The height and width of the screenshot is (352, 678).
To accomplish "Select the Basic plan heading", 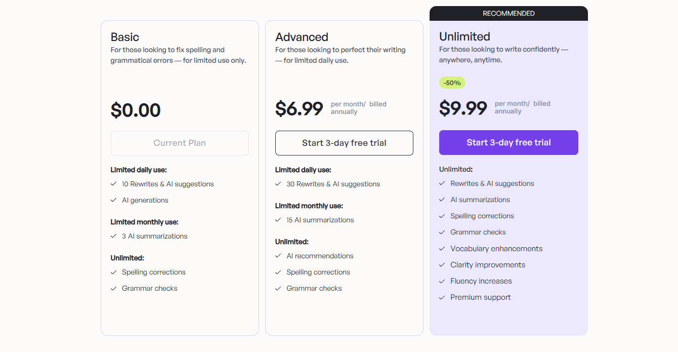I will point(125,37).
